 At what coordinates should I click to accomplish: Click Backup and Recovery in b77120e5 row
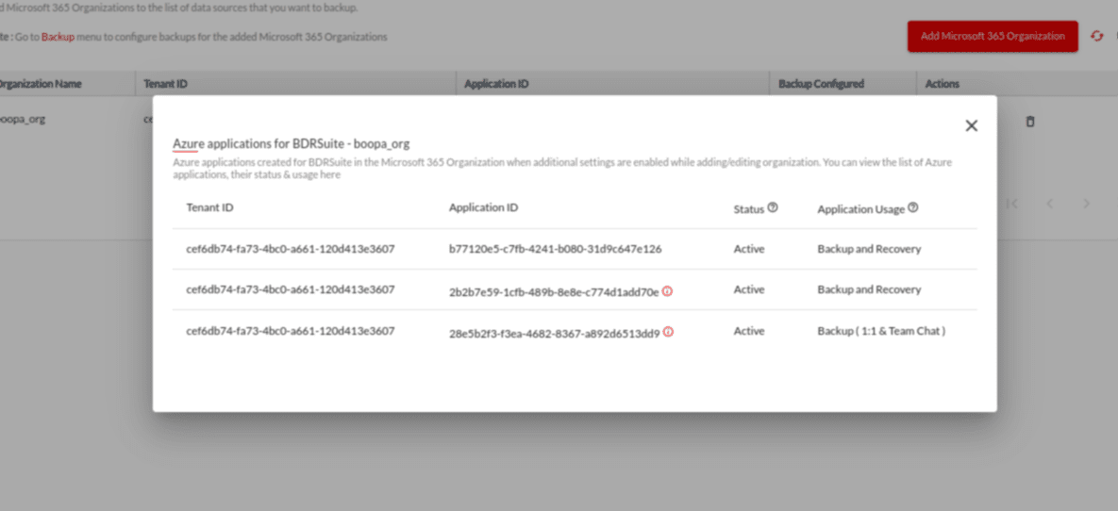point(869,250)
